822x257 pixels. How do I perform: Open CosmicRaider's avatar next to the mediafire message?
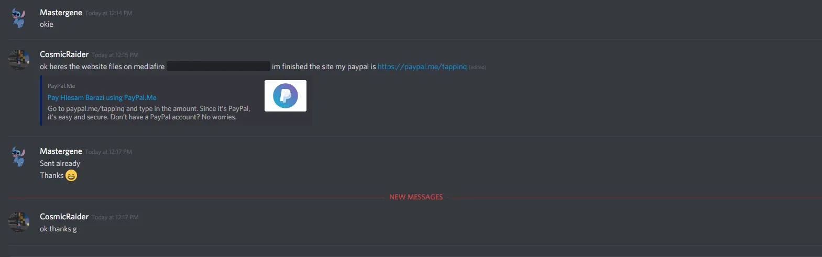point(19,60)
